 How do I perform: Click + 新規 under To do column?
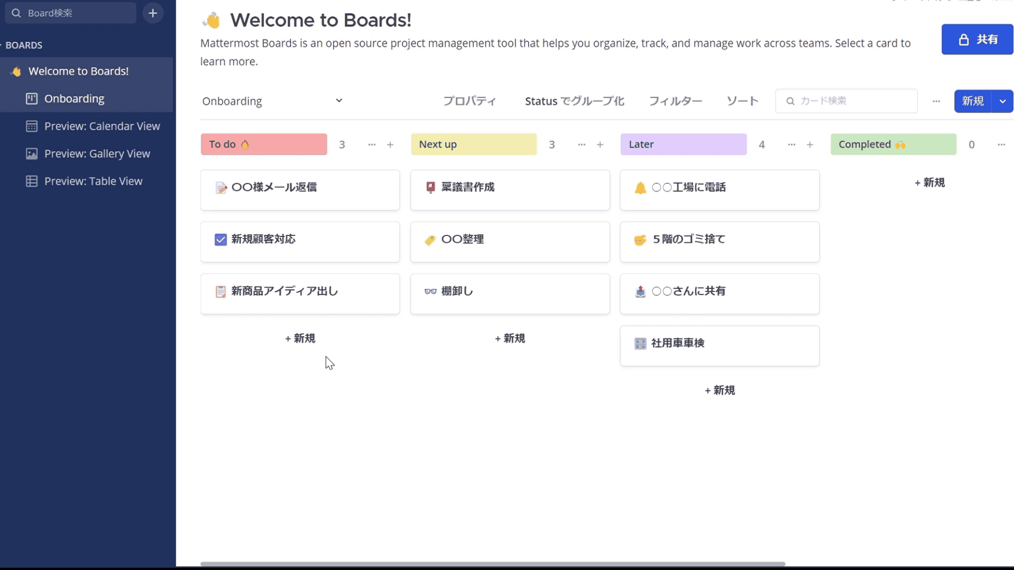coord(300,338)
